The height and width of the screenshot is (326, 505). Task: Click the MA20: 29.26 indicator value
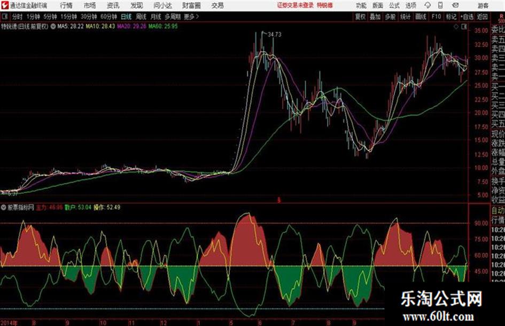pyautogui.click(x=131, y=26)
